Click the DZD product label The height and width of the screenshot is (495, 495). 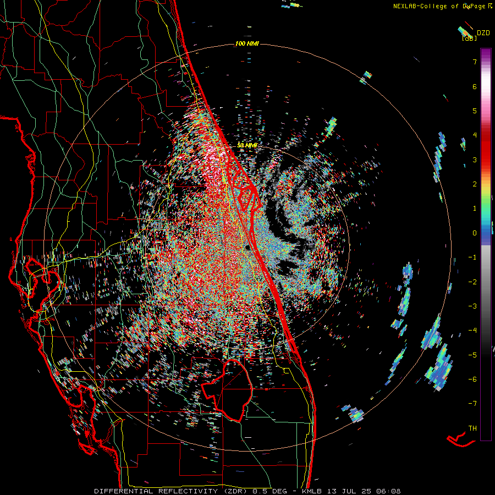(483, 32)
